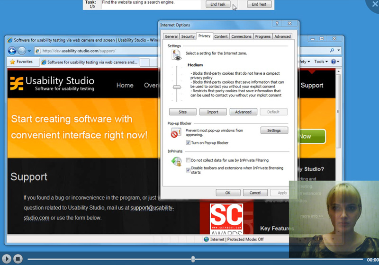Enable Do not collect data for InPrivate Filtering
Image resolution: width=379 pixels, height=265 pixels.
point(188,160)
